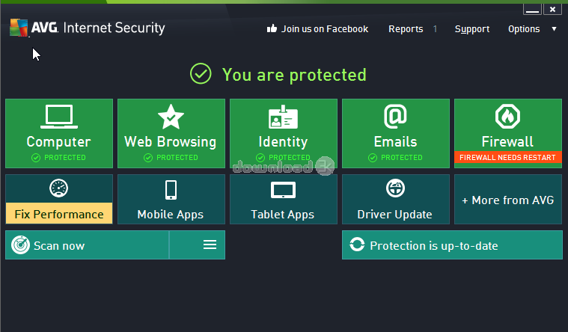Open the Options menu
568x332 pixels.
pos(524,29)
